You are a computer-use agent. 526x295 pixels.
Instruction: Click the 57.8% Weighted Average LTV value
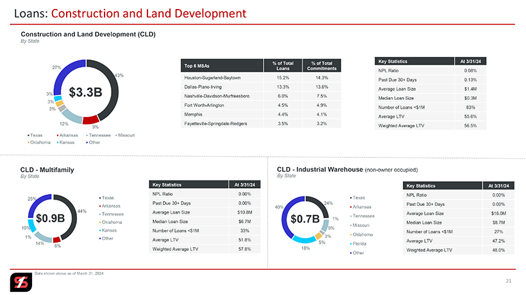[x=244, y=249]
